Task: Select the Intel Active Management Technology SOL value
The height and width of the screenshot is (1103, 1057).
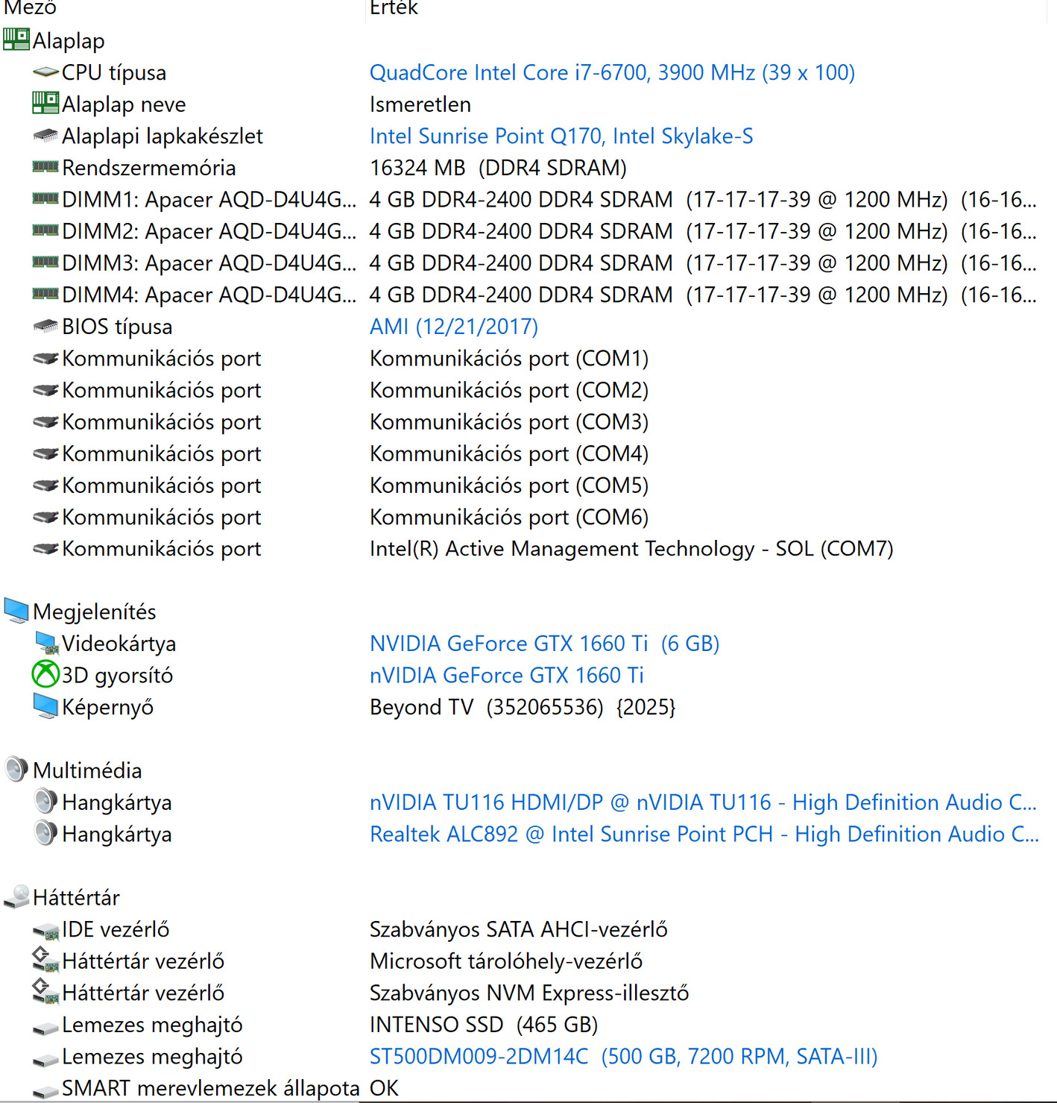Action: (x=631, y=548)
